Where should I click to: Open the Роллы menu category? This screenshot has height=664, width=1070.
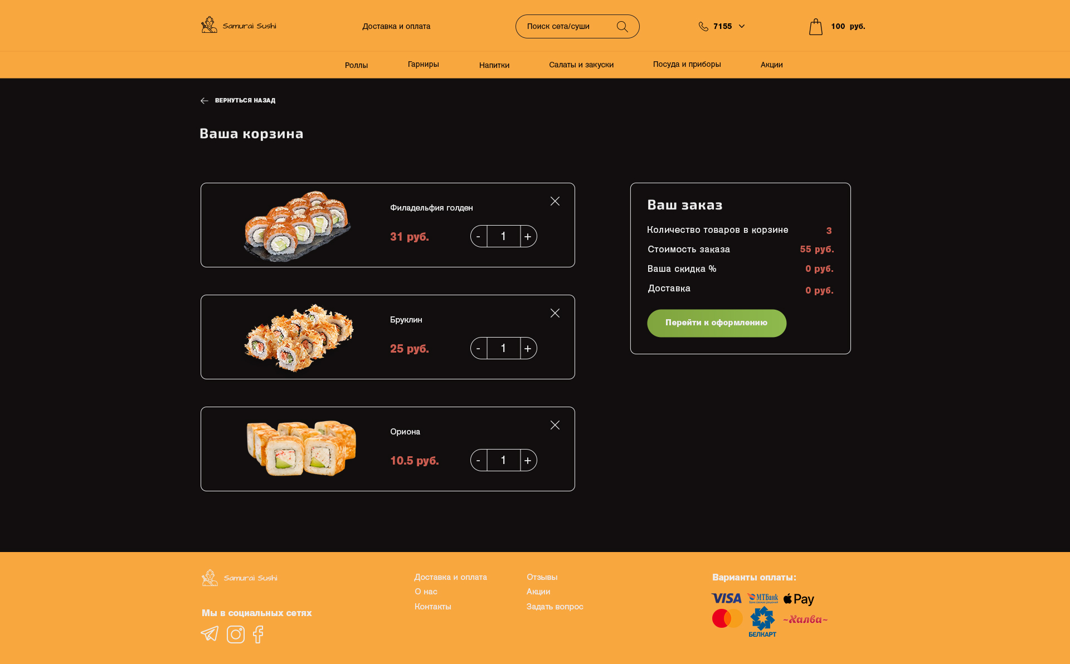[x=356, y=65]
